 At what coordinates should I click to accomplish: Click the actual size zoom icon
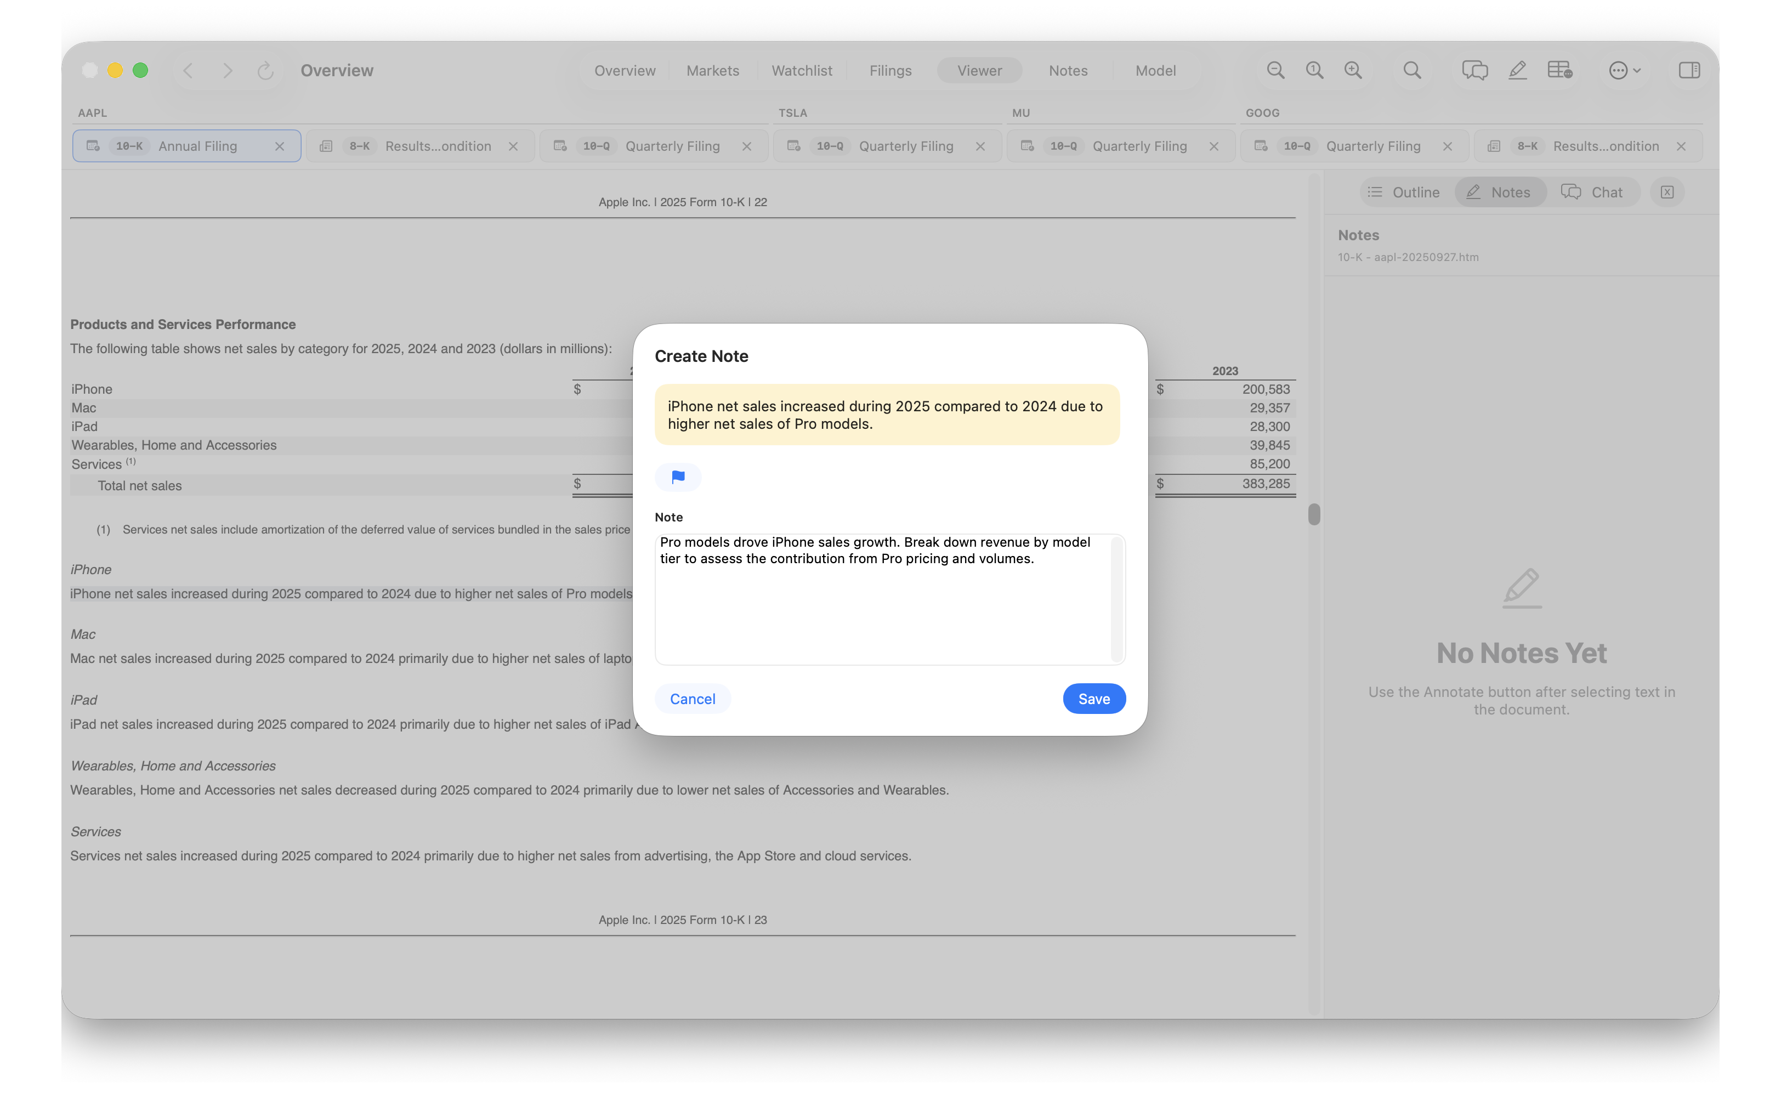point(1314,70)
